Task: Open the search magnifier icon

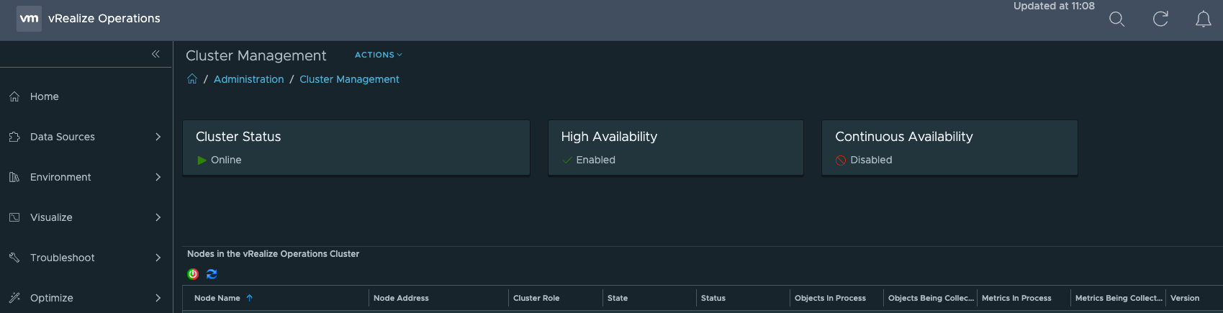Action: pyautogui.click(x=1116, y=19)
